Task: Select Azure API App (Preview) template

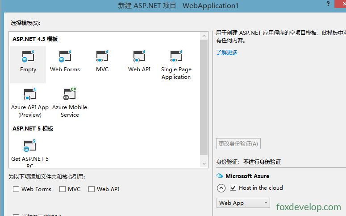Action: pyautogui.click(x=30, y=94)
